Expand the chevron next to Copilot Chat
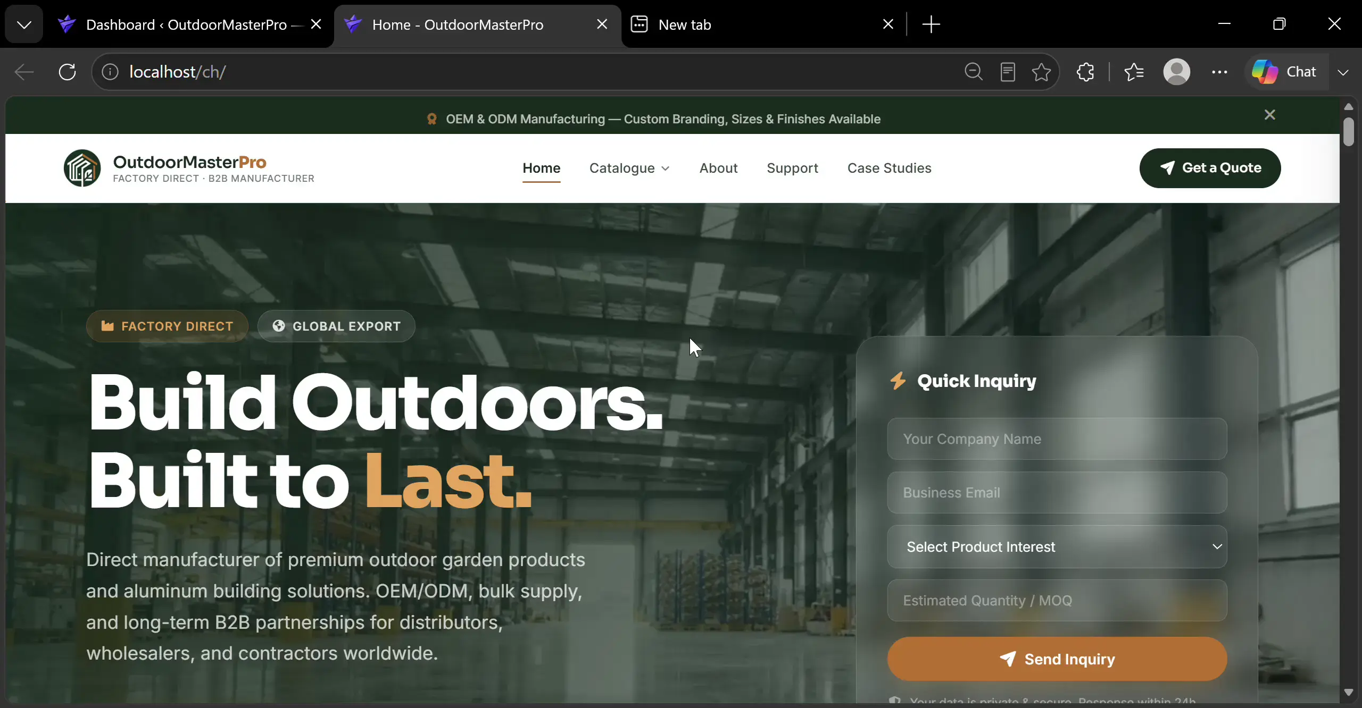Image resolution: width=1362 pixels, height=708 pixels. click(1343, 72)
